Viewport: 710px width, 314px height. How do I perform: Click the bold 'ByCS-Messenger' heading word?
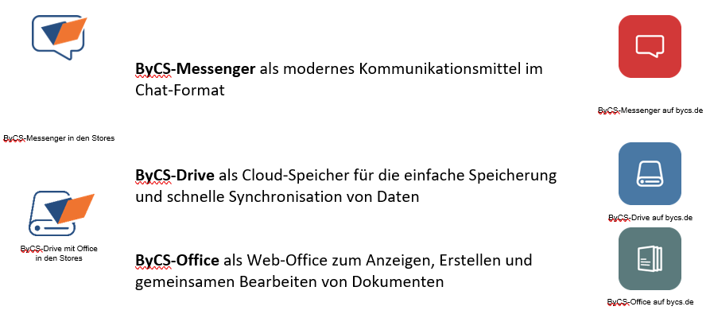point(195,69)
